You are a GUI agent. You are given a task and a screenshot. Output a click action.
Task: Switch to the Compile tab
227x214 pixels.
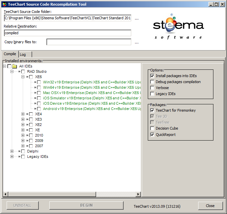(x=10, y=54)
